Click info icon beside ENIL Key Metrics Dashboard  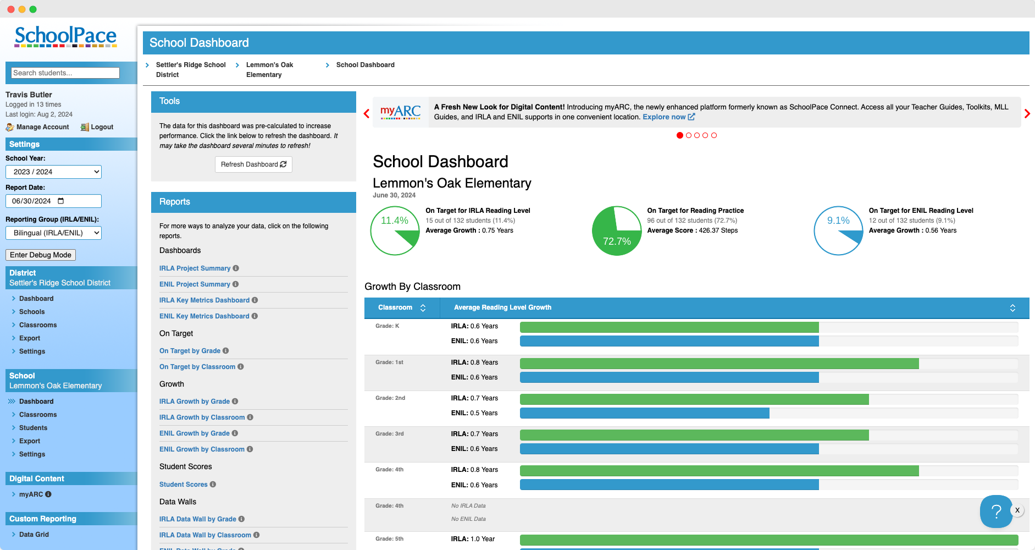(254, 316)
